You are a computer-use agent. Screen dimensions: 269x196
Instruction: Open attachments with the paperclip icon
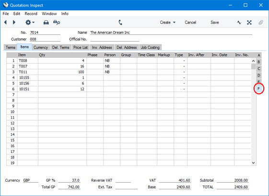click(260, 22)
